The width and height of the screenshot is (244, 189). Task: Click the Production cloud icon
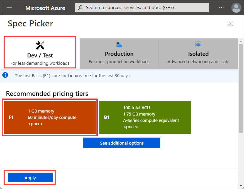click(119, 44)
